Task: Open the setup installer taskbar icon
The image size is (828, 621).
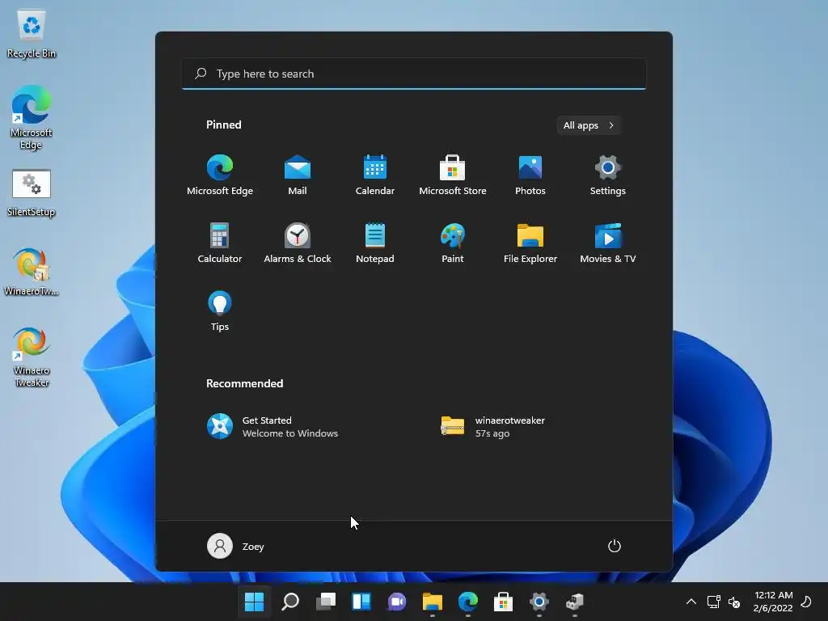Action: (x=575, y=602)
